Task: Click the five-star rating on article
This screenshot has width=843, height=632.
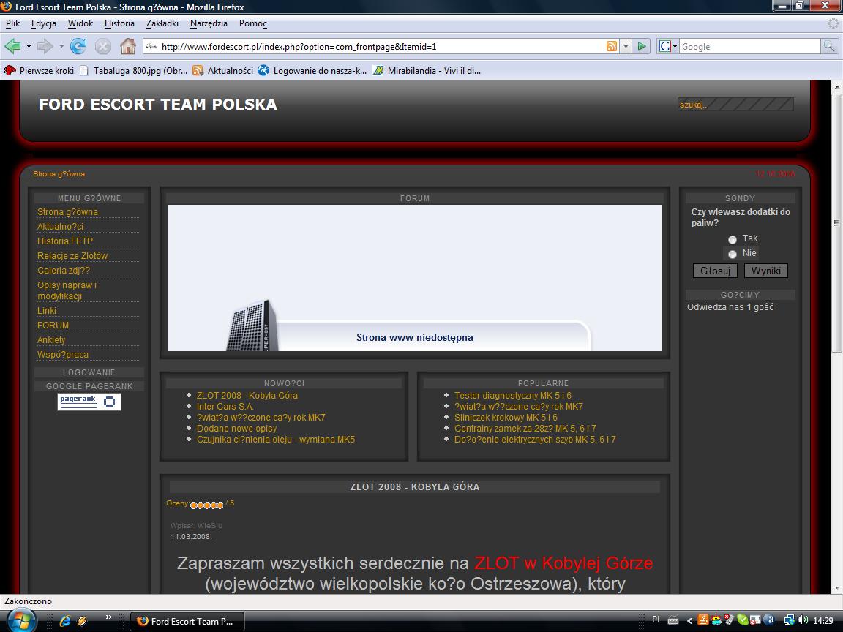Action: (x=206, y=504)
